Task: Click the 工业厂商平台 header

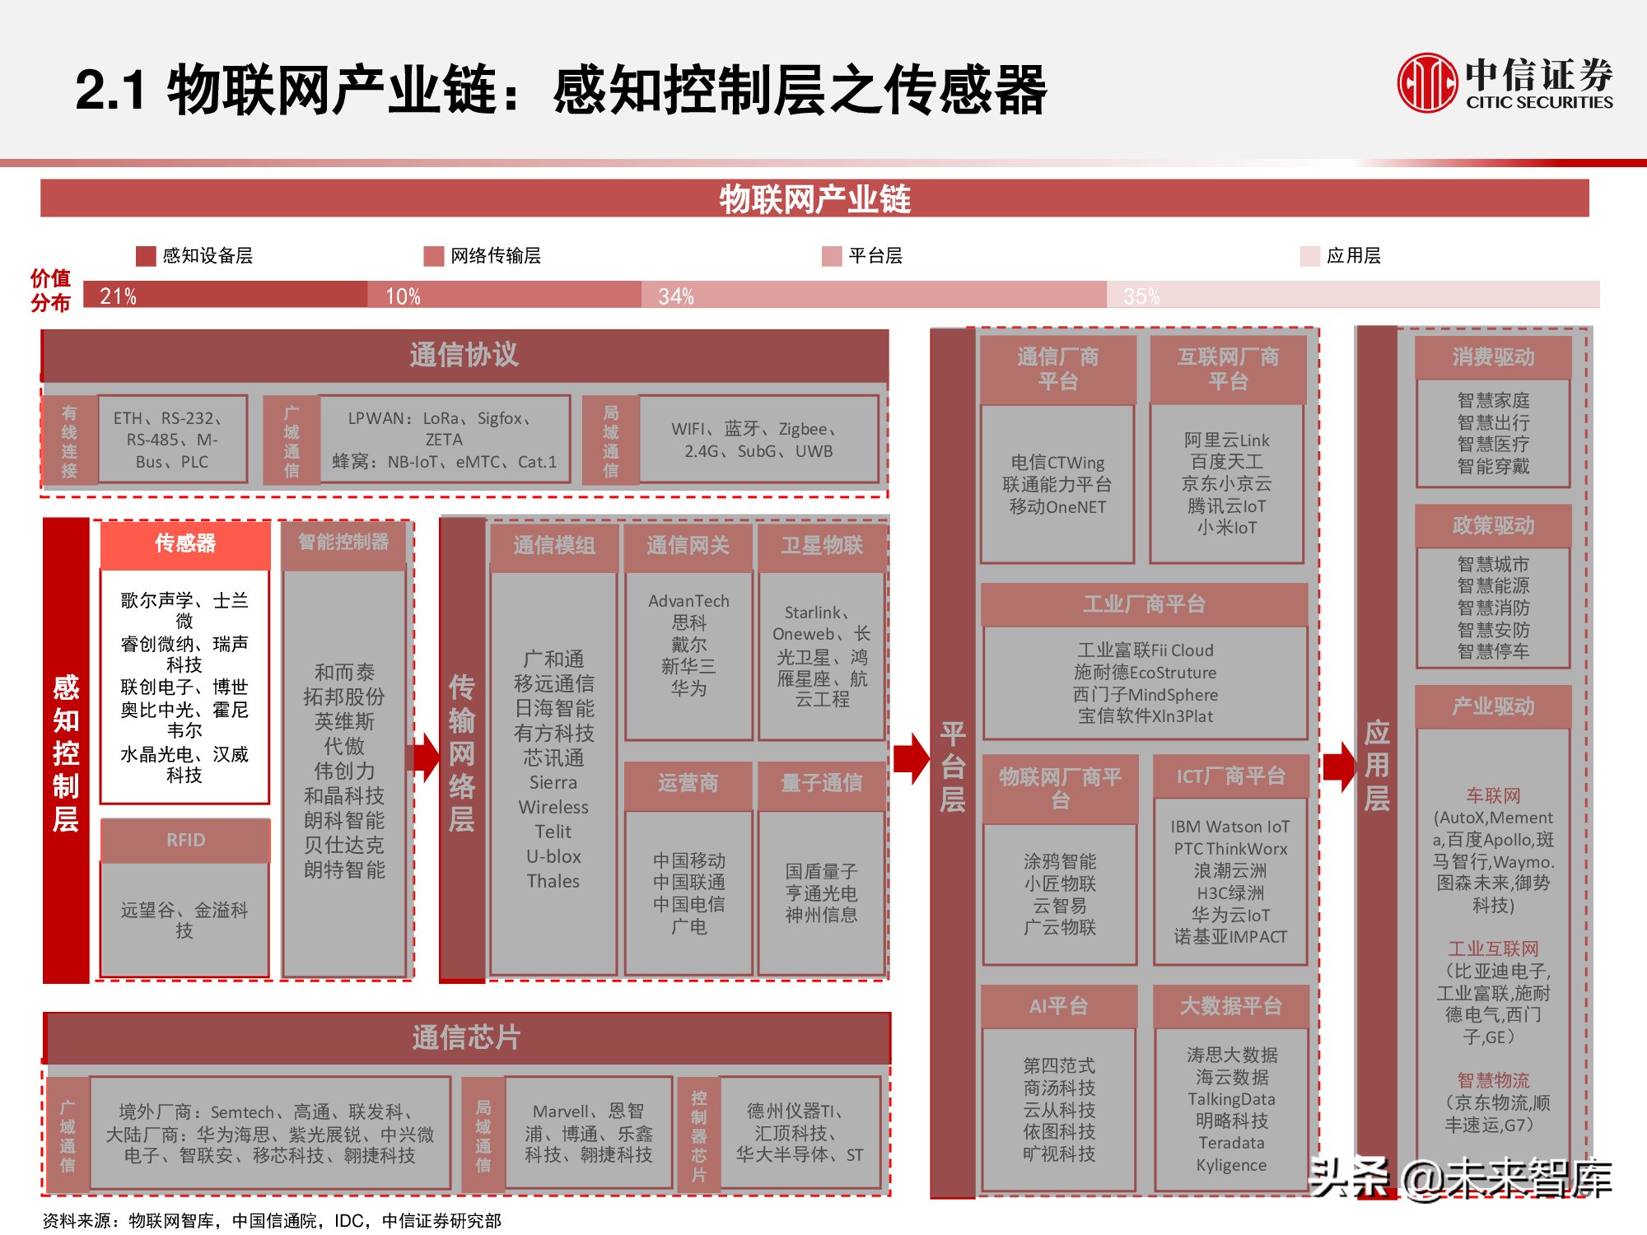Action: [1145, 604]
